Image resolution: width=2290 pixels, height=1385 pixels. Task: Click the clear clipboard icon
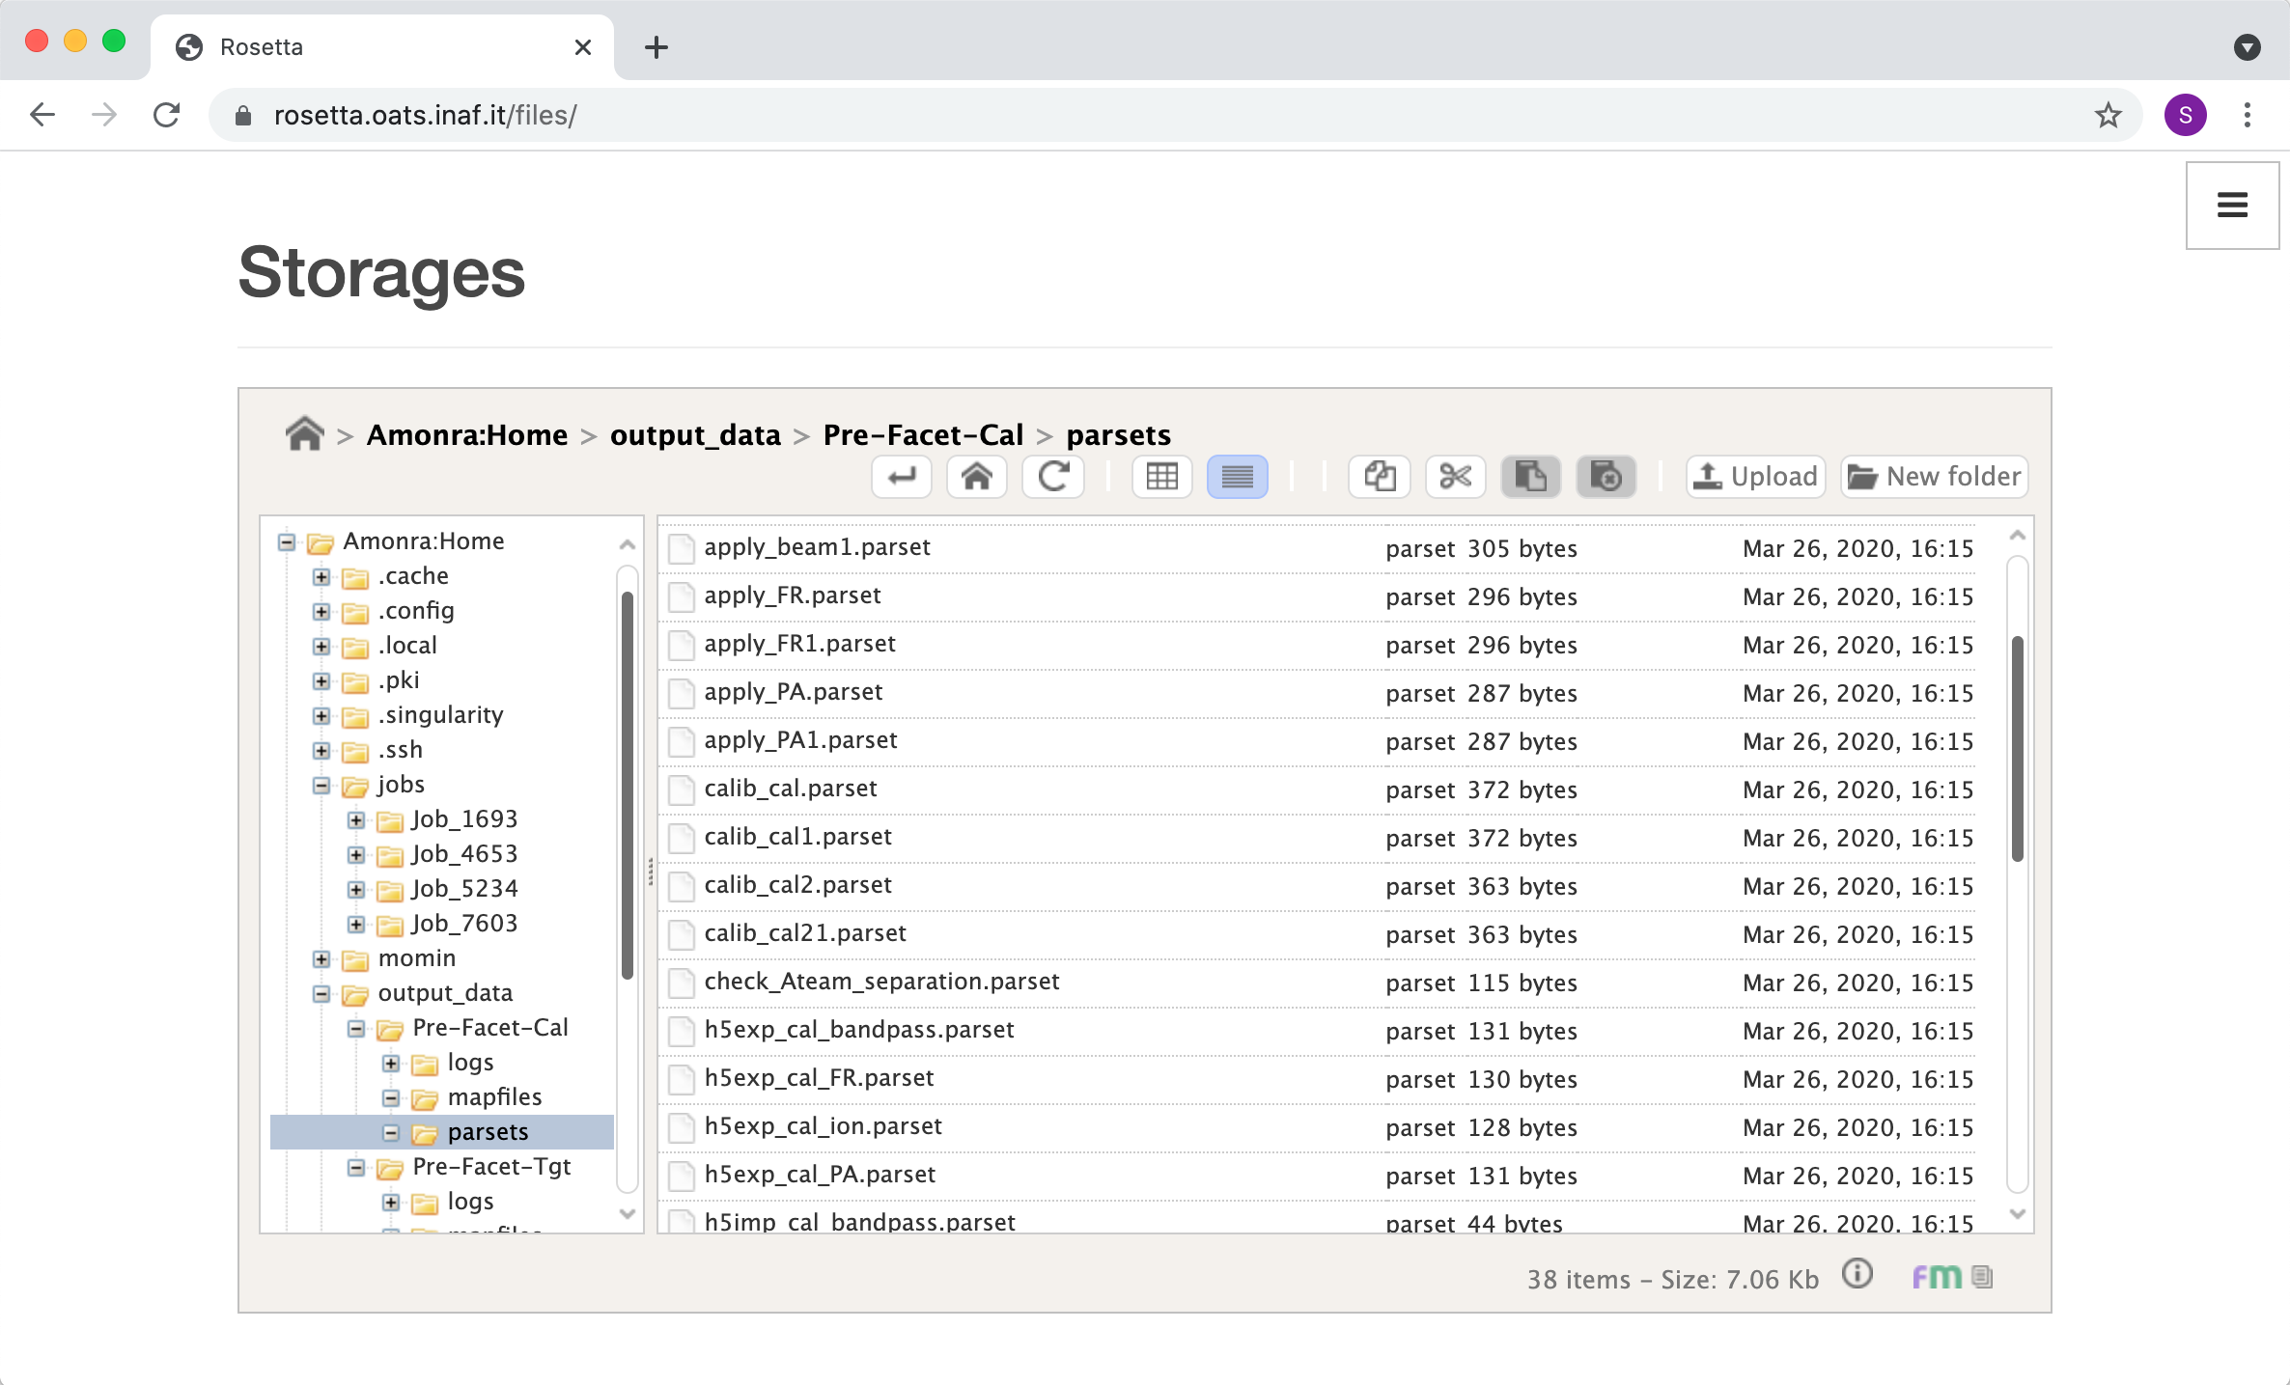tap(1606, 477)
